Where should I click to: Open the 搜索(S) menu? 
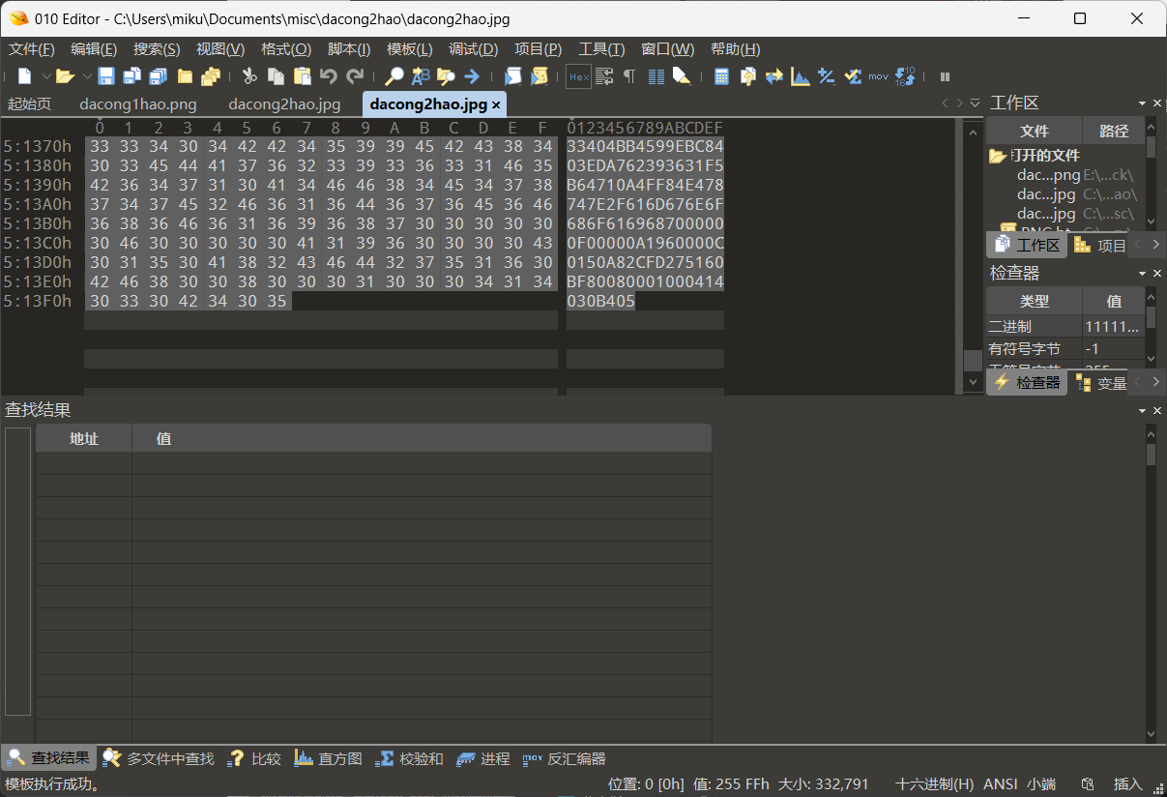[157, 49]
